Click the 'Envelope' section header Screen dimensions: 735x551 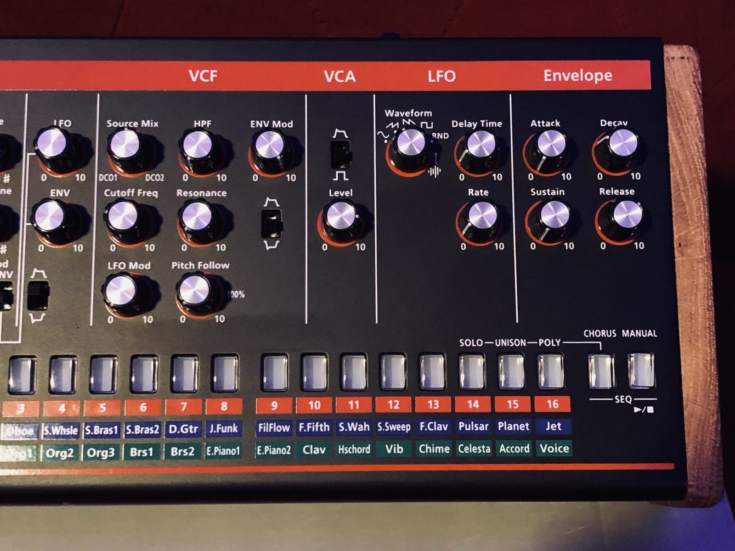(577, 75)
